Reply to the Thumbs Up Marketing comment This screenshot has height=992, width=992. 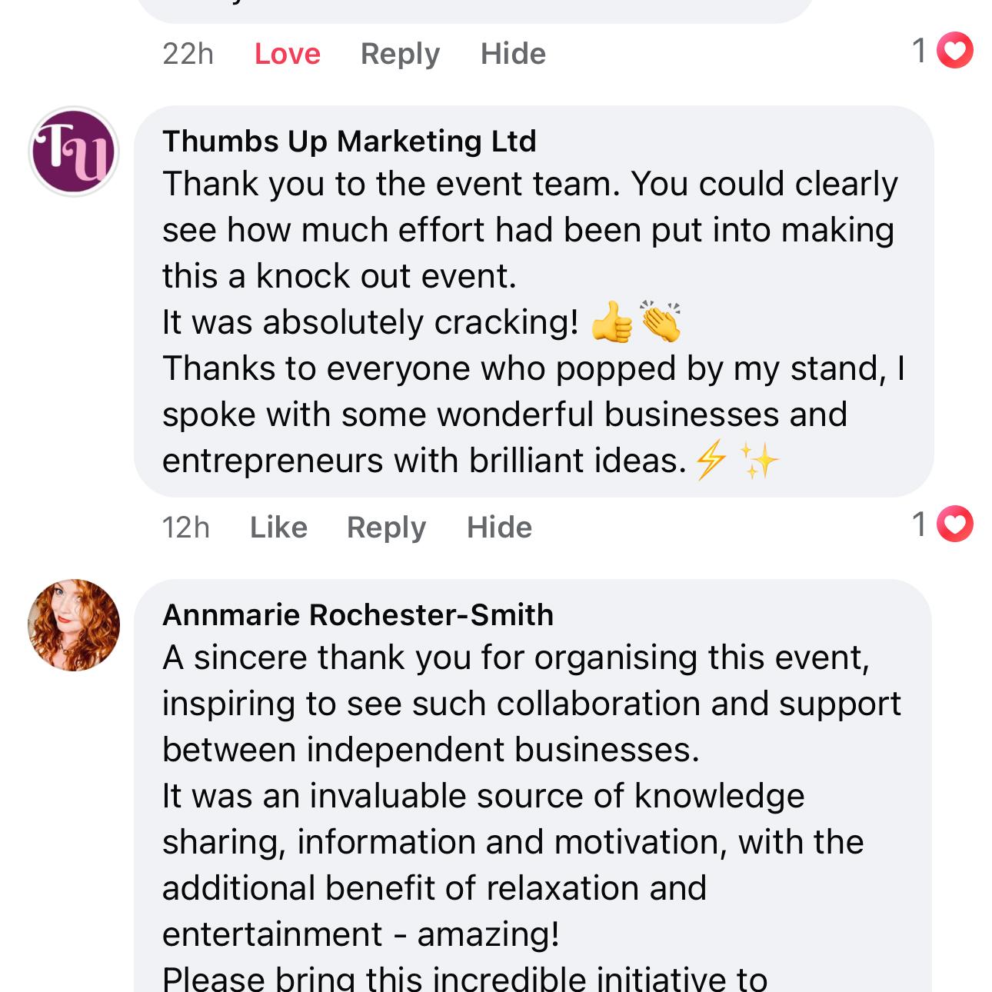(x=386, y=528)
